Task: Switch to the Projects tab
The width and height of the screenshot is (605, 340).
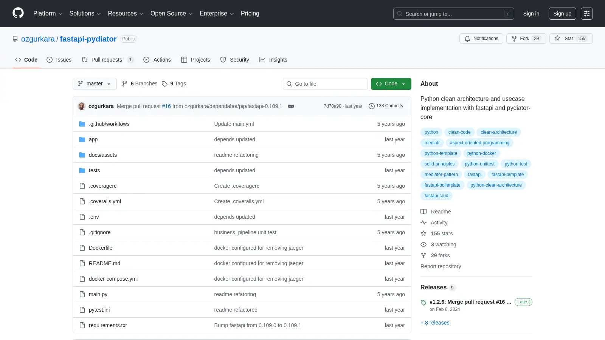Action: [195, 60]
